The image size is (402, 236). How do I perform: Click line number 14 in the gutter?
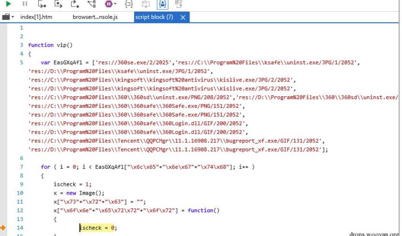20,228
